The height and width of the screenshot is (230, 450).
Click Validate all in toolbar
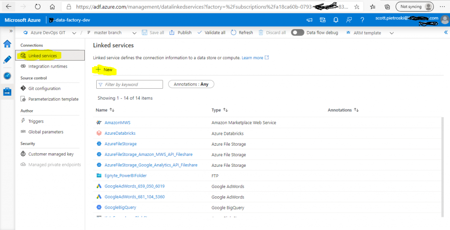coord(211,32)
